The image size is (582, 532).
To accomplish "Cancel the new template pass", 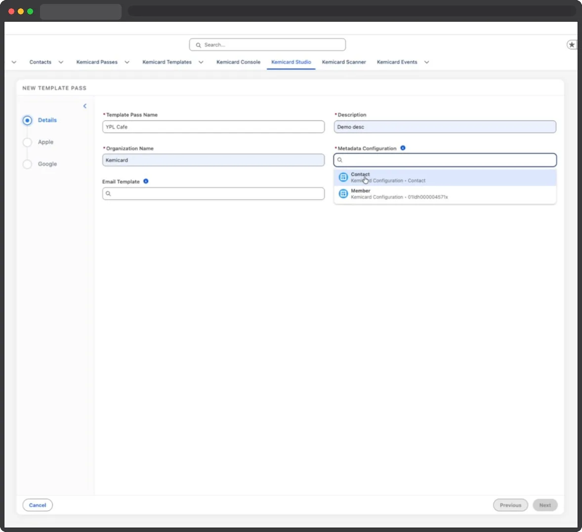I will 38,505.
